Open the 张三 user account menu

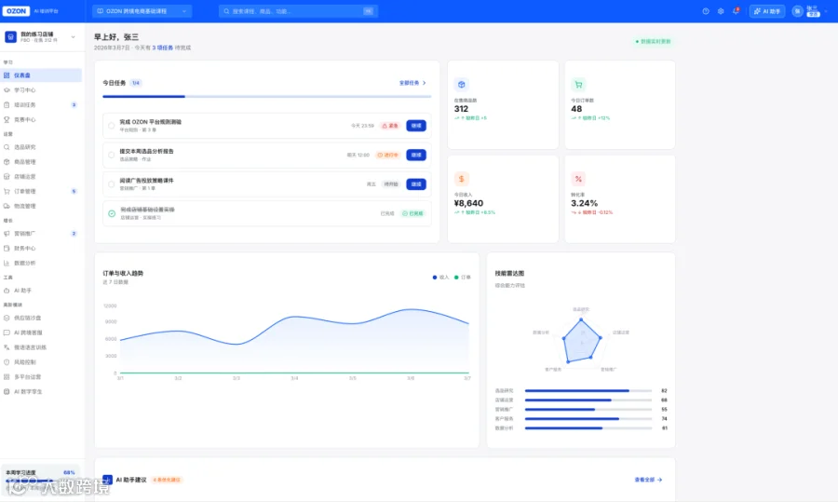tap(810, 11)
